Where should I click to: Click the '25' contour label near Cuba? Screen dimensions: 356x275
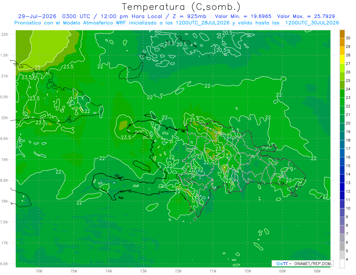coord(37,68)
